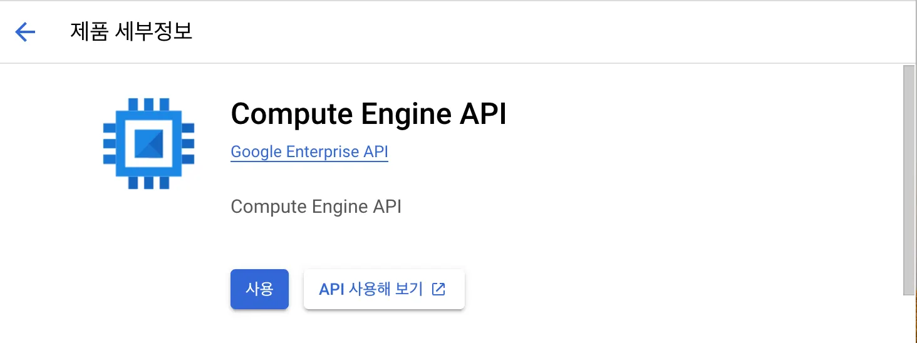Viewport: 917px width, 343px height.
Task: Click the 제품 세부정보 page title
Action: point(131,32)
